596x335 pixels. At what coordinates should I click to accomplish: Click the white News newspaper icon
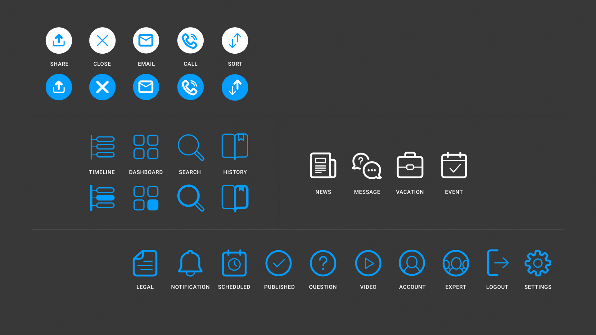pos(323,165)
